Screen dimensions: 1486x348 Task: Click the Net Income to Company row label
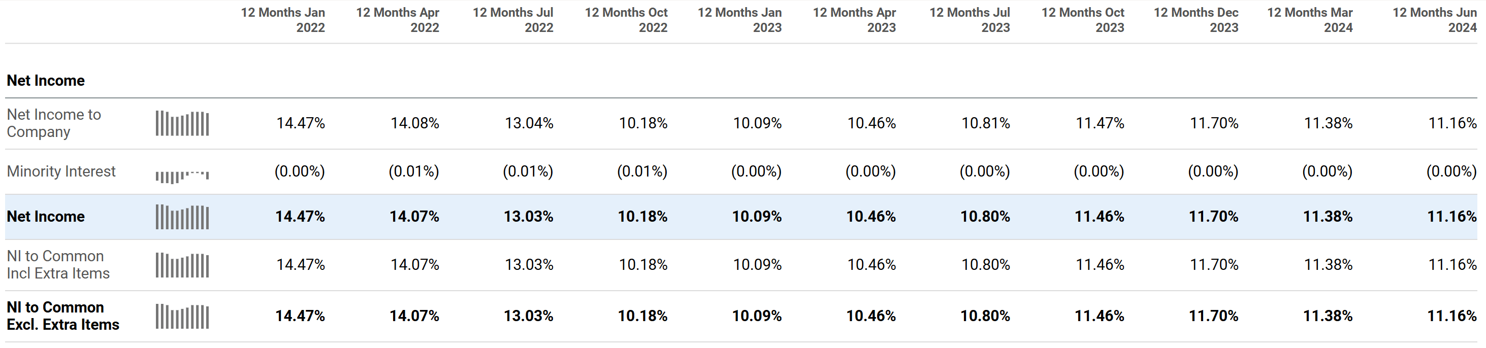[54, 123]
